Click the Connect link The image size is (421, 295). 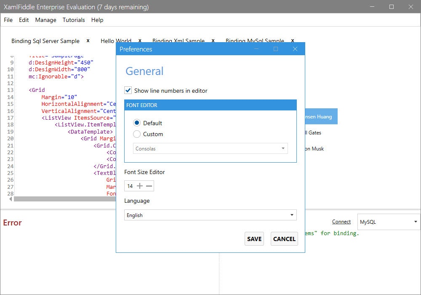[x=341, y=222]
